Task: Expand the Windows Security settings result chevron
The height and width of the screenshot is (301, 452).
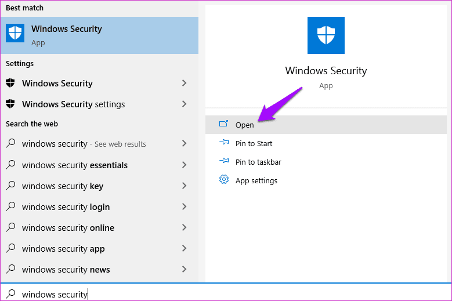Action: pyautogui.click(x=184, y=84)
